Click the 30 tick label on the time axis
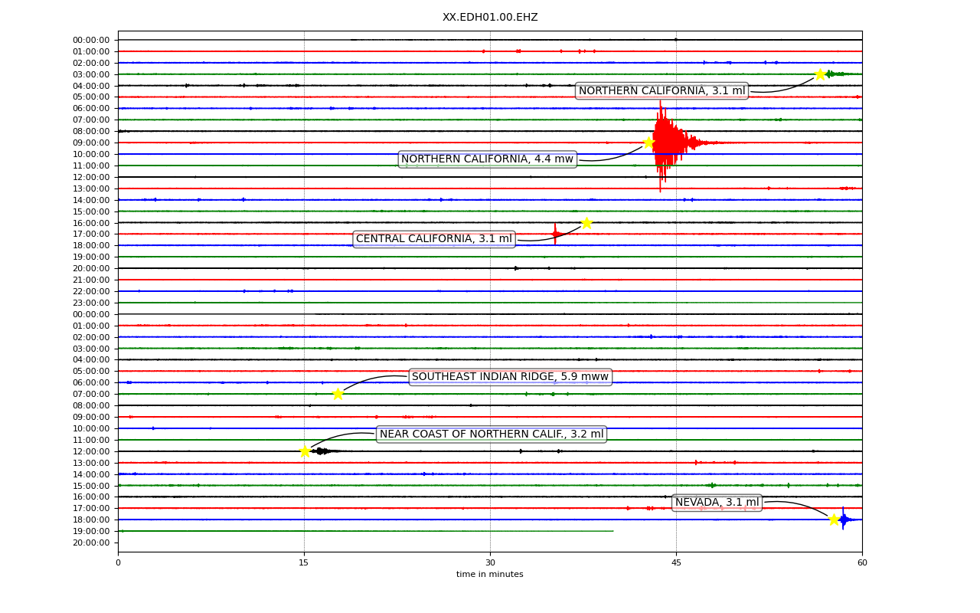This screenshot has width=980, height=613. pyautogui.click(x=490, y=562)
